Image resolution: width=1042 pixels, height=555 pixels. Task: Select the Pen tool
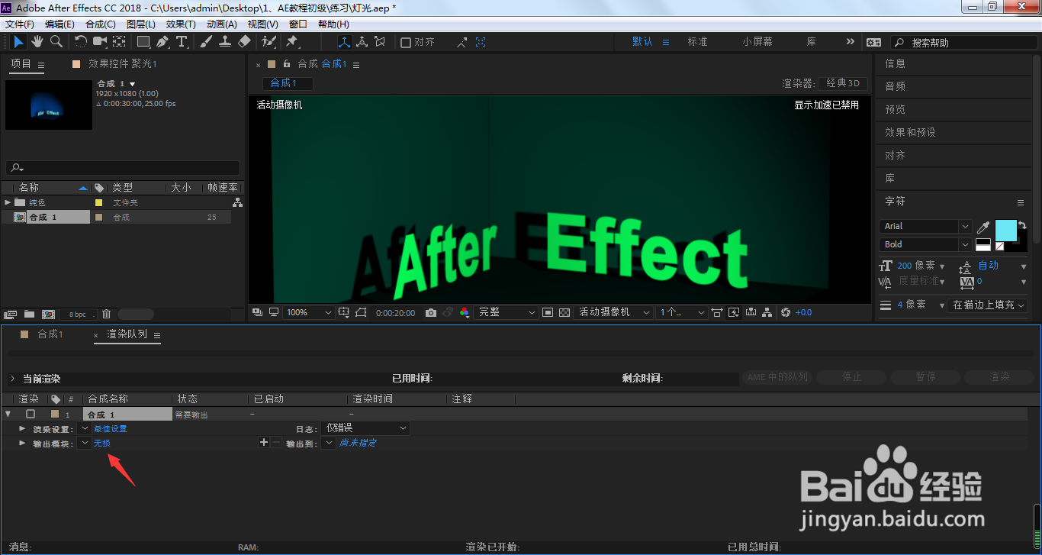coord(162,41)
